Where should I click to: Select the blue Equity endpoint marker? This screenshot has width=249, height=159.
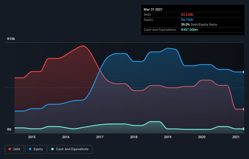244,72
